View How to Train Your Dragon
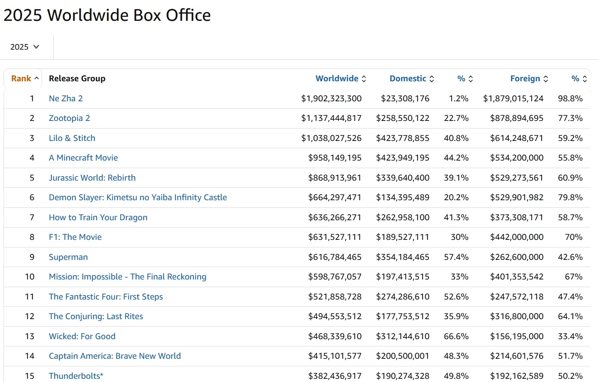The image size is (598, 382). click(98, 217)
